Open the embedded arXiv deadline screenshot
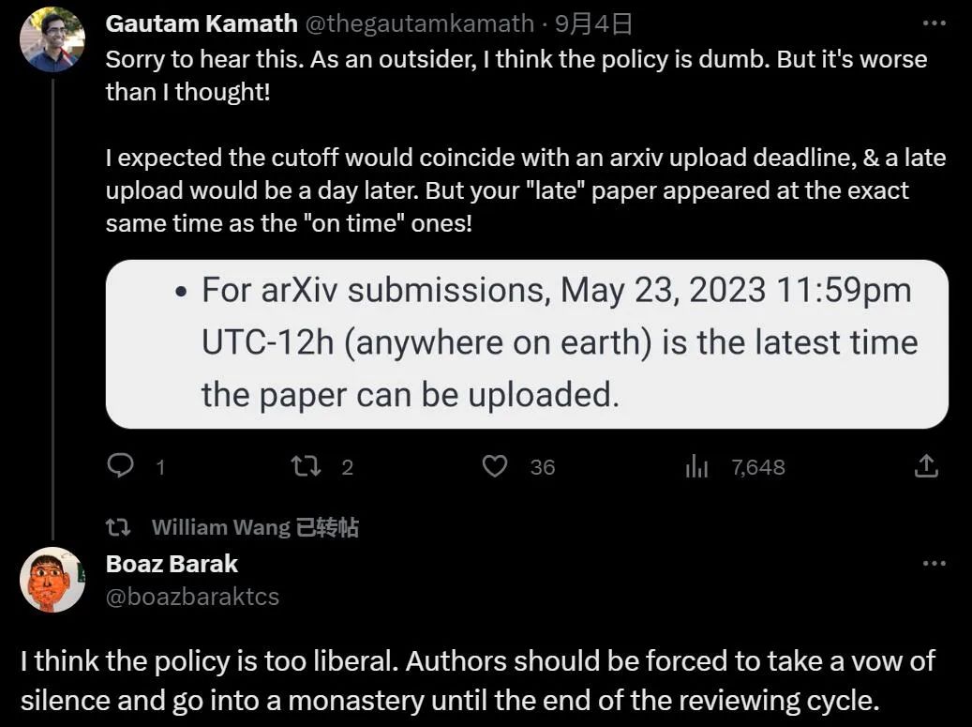Screen dimensions: 972x727 (527, 341)
